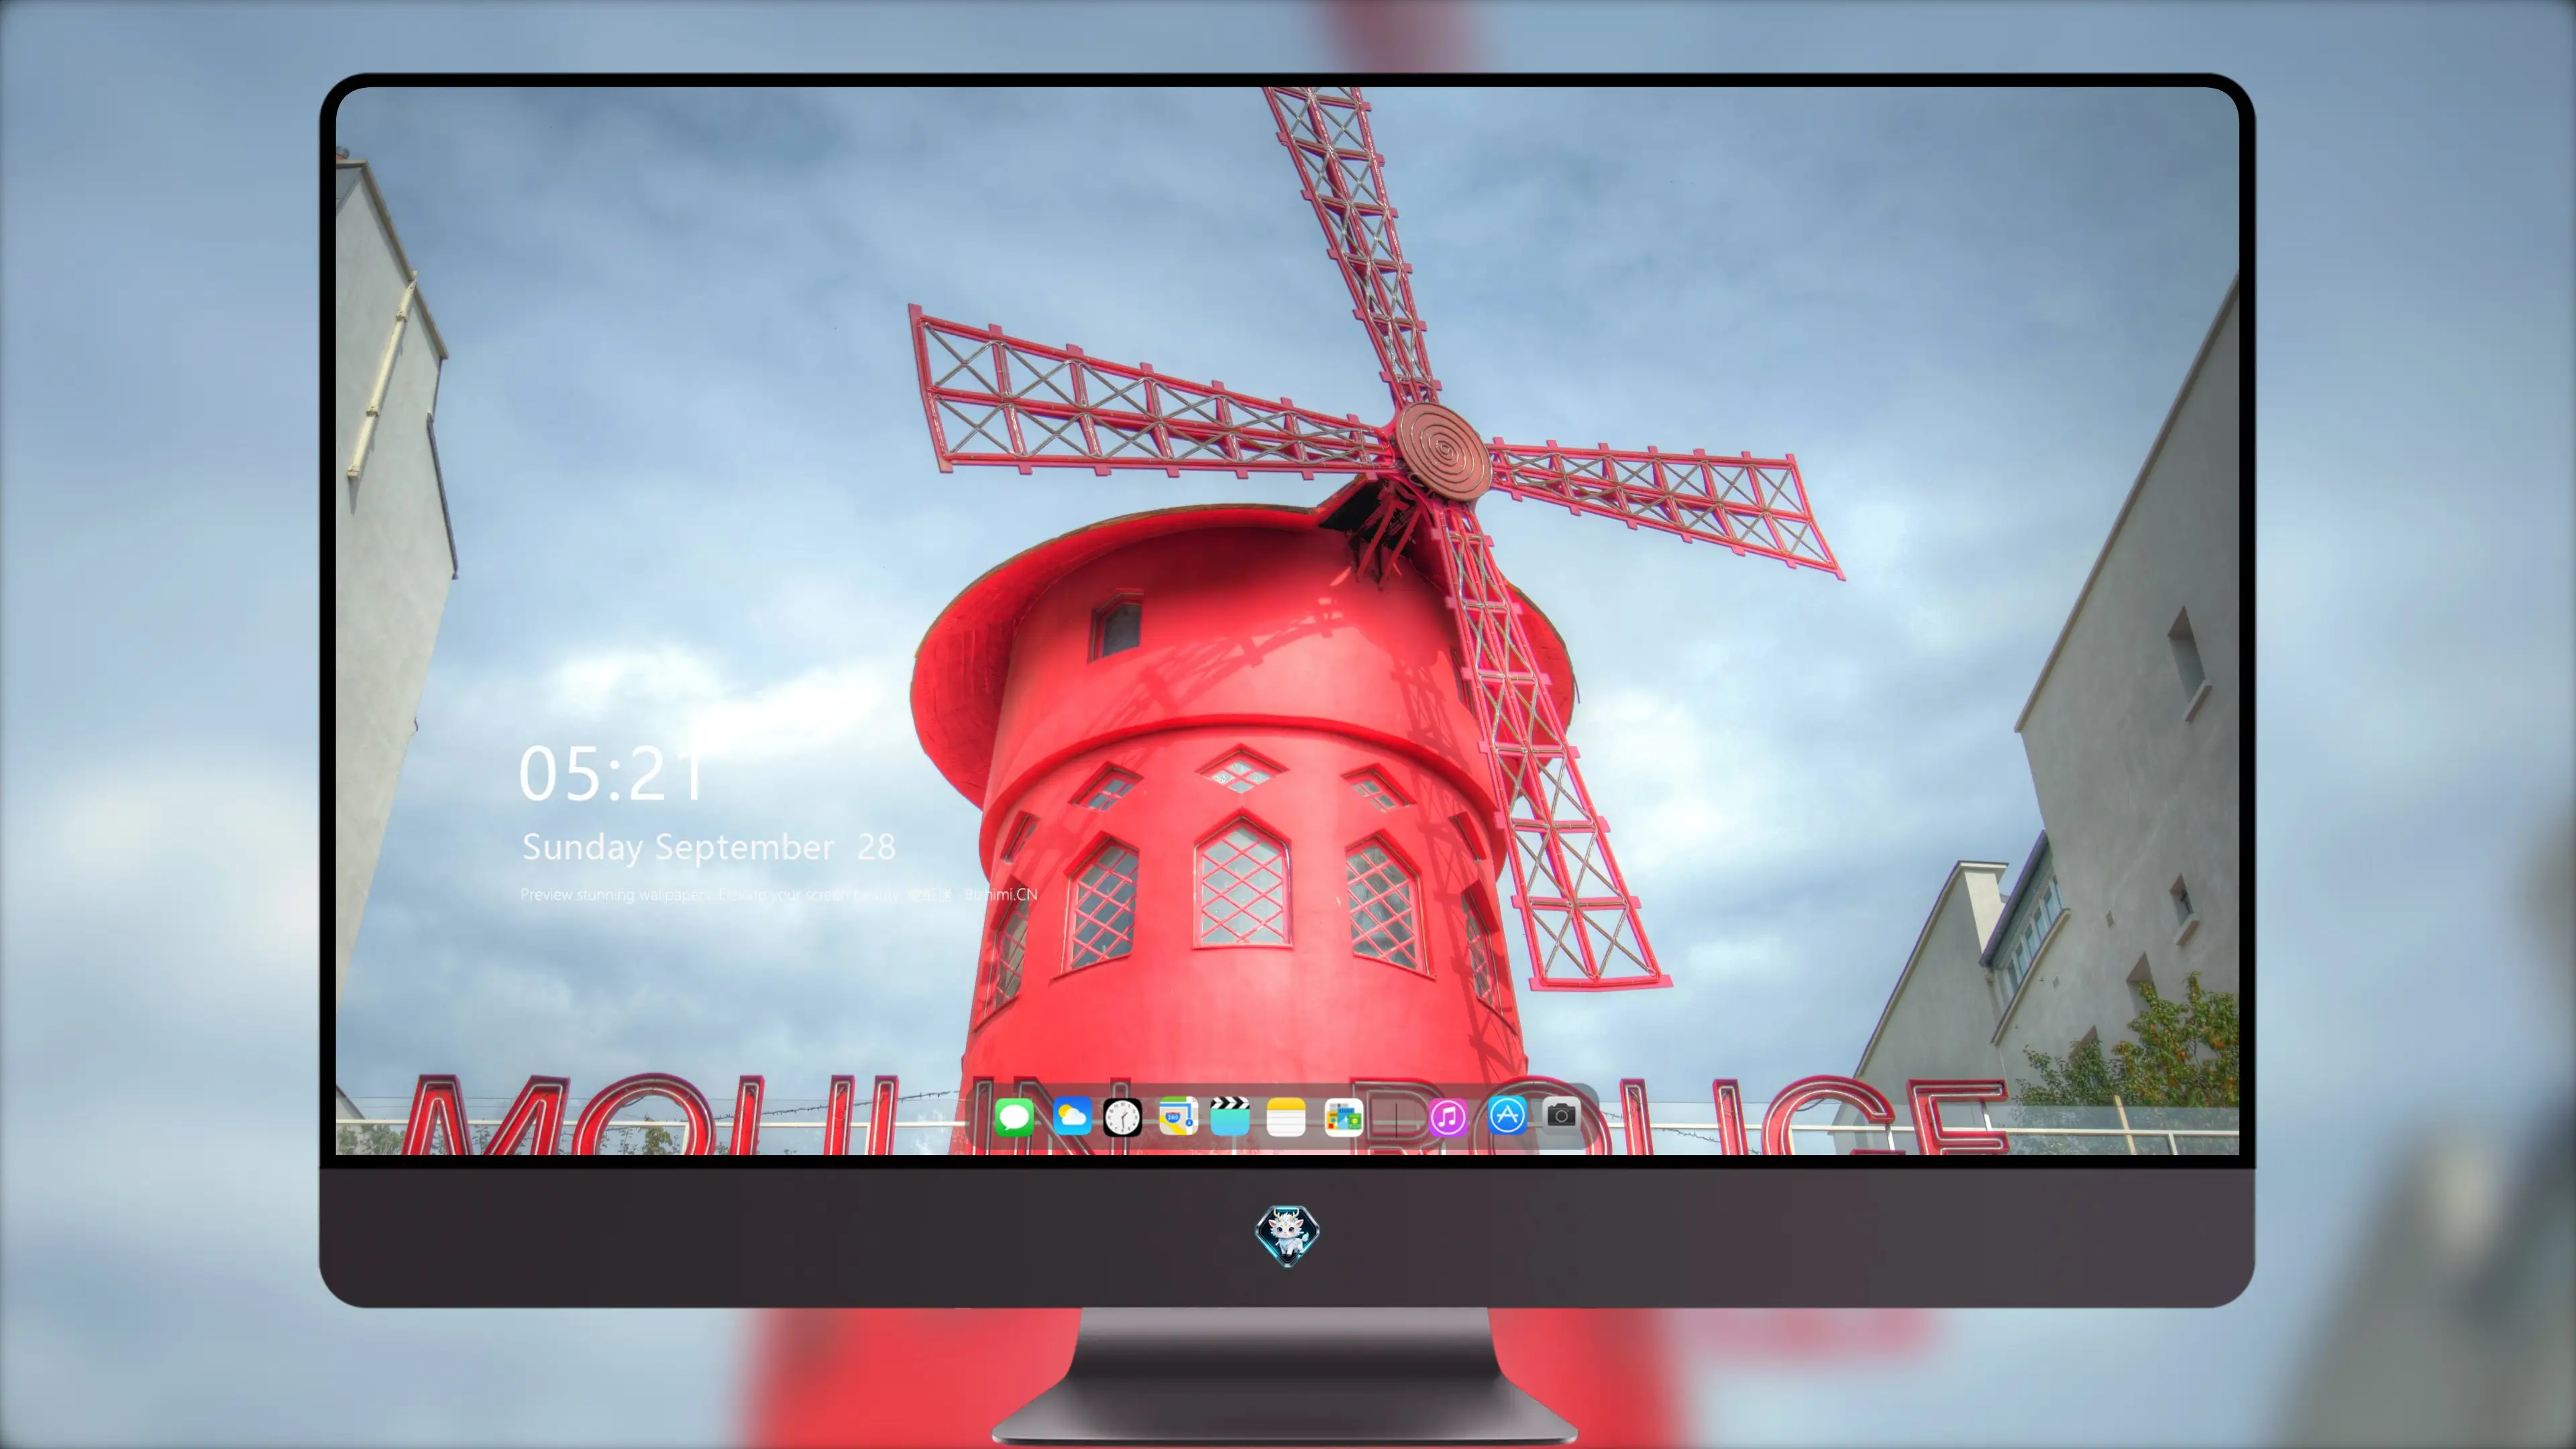Launch the Camera app in the dock
Viewport: 2576px width, 1449px height.
tap(1561, 1115)
